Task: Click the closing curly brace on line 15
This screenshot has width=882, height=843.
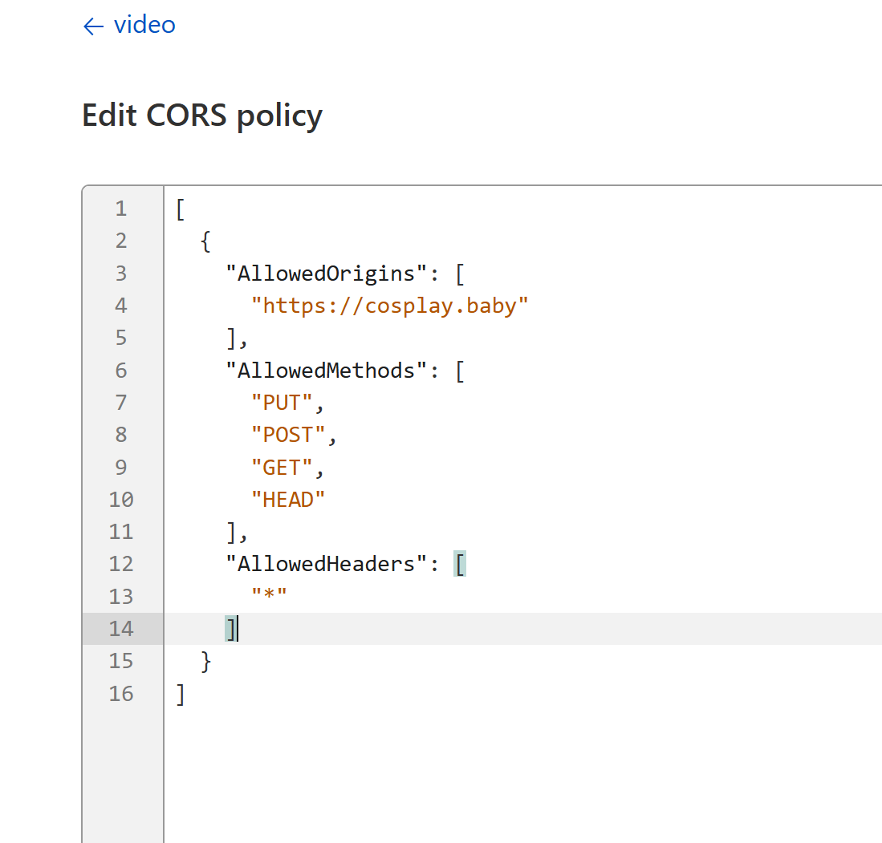Action: point(206,661)
